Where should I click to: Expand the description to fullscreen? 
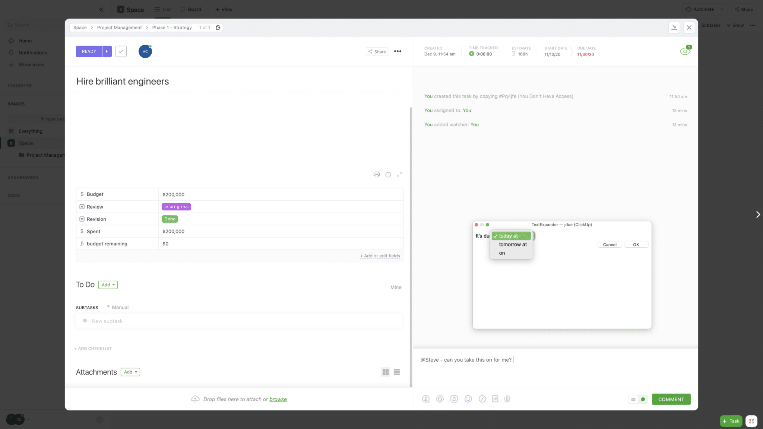(399, 175)
